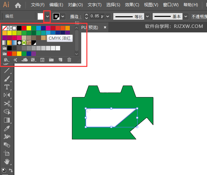207x175 pixels.
Task: Click the default fill and stroke icon
Action: click(x=4, y=170)
